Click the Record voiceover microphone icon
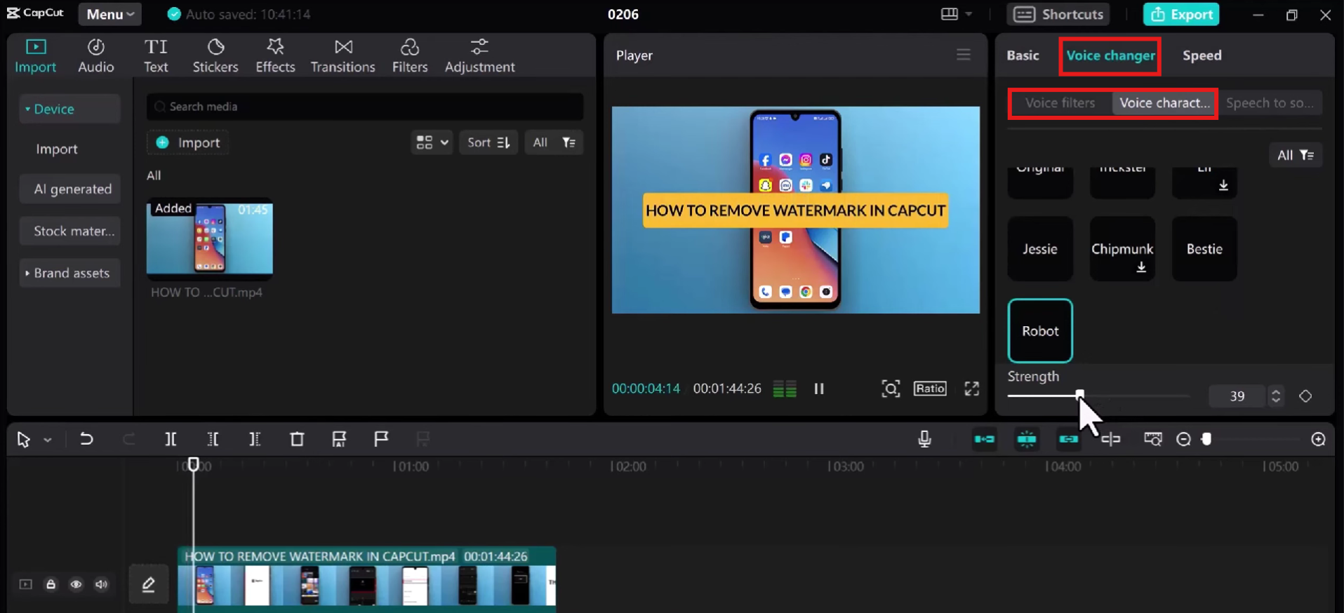Screen dimensions: 1344x613 [924, 439]
